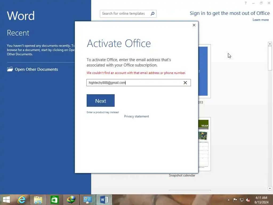The width and height of the screenshot is (273, 205).
Task: Select the blue template thumbnail behind the dialog
Action: pyautogui.click(x=204, y=71)
